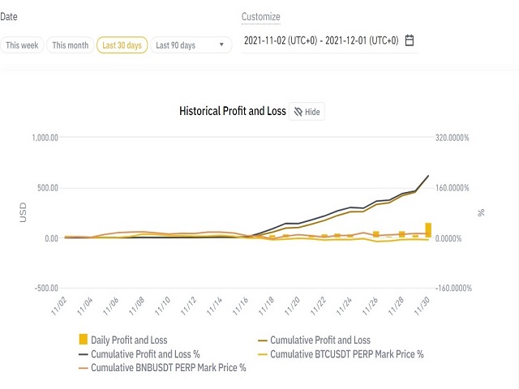The width and height of the screenshot is (519, 389).
Task: Click the crossed-eye Hide icon
Action: coord(298,112)
